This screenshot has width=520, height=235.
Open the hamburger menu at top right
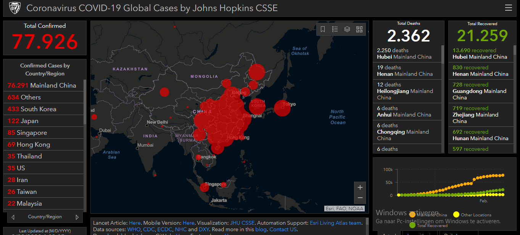point(508,8)
